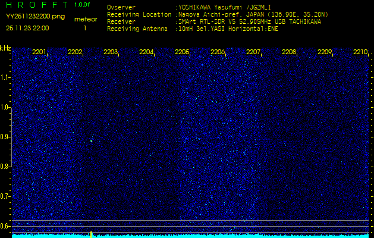Viewport: 374px width, 238px height.
Task: Click the 2203 time tick label
Action: [x=111, y=52]
